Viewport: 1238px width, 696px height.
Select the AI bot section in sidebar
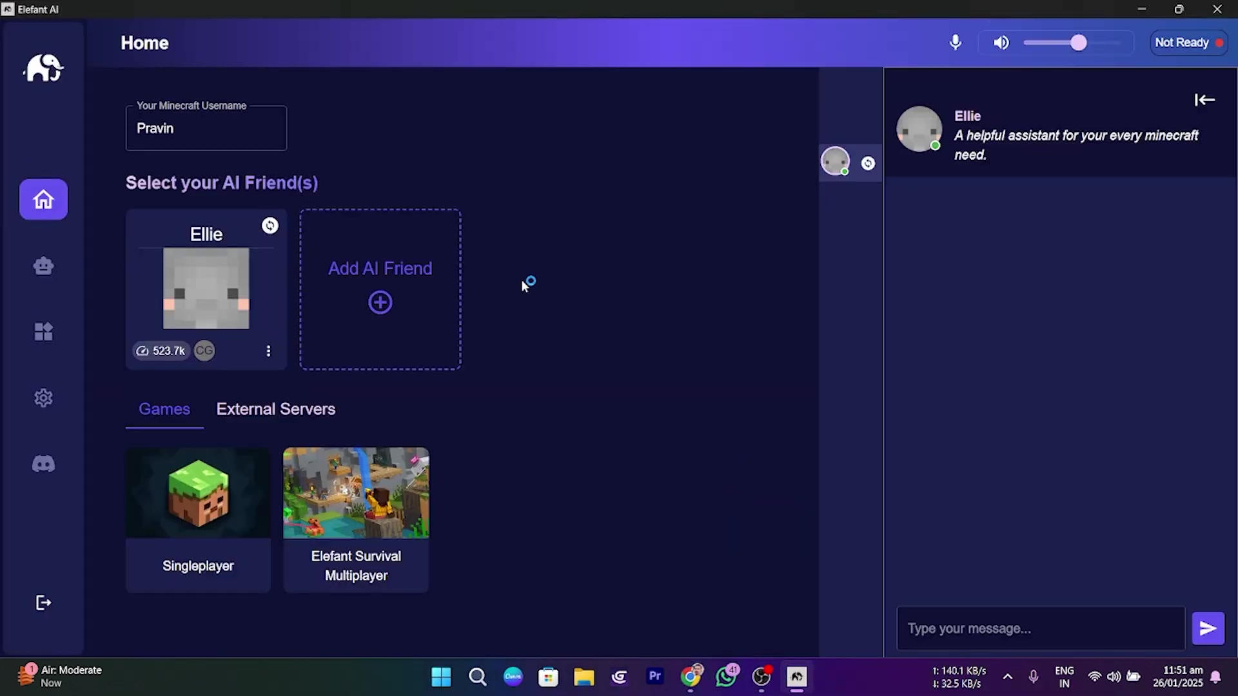click(x=43, y=266)
